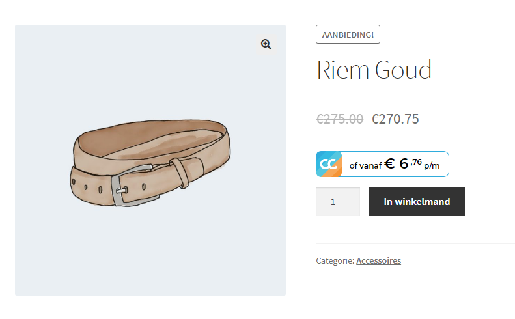
Task: Click the 6 monthly amount in the financing badge
Action: pyautogui.click(x=404, y=163)
